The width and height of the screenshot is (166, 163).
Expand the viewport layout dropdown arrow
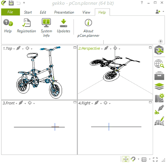[150, 159]
